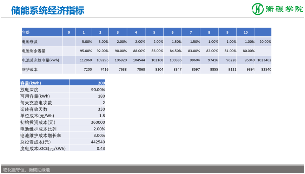Select the slide title 储能系统经济指标
Viewport: 305px width, 174px height.
(x=48, y=10)
